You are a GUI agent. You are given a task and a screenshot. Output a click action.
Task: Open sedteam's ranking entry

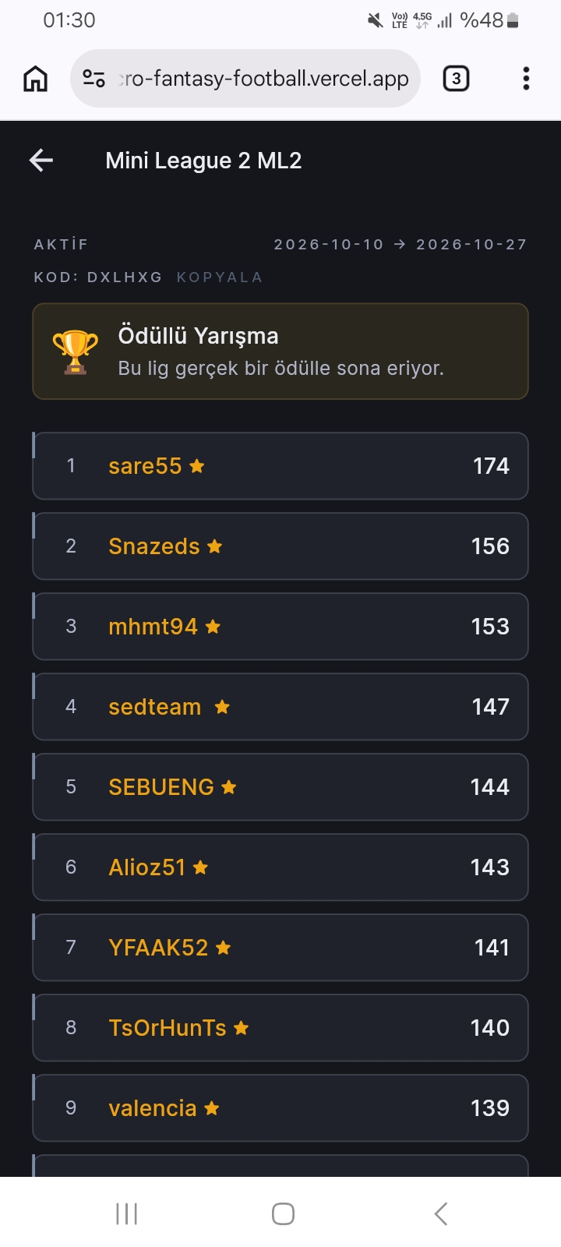coord(280,707)
